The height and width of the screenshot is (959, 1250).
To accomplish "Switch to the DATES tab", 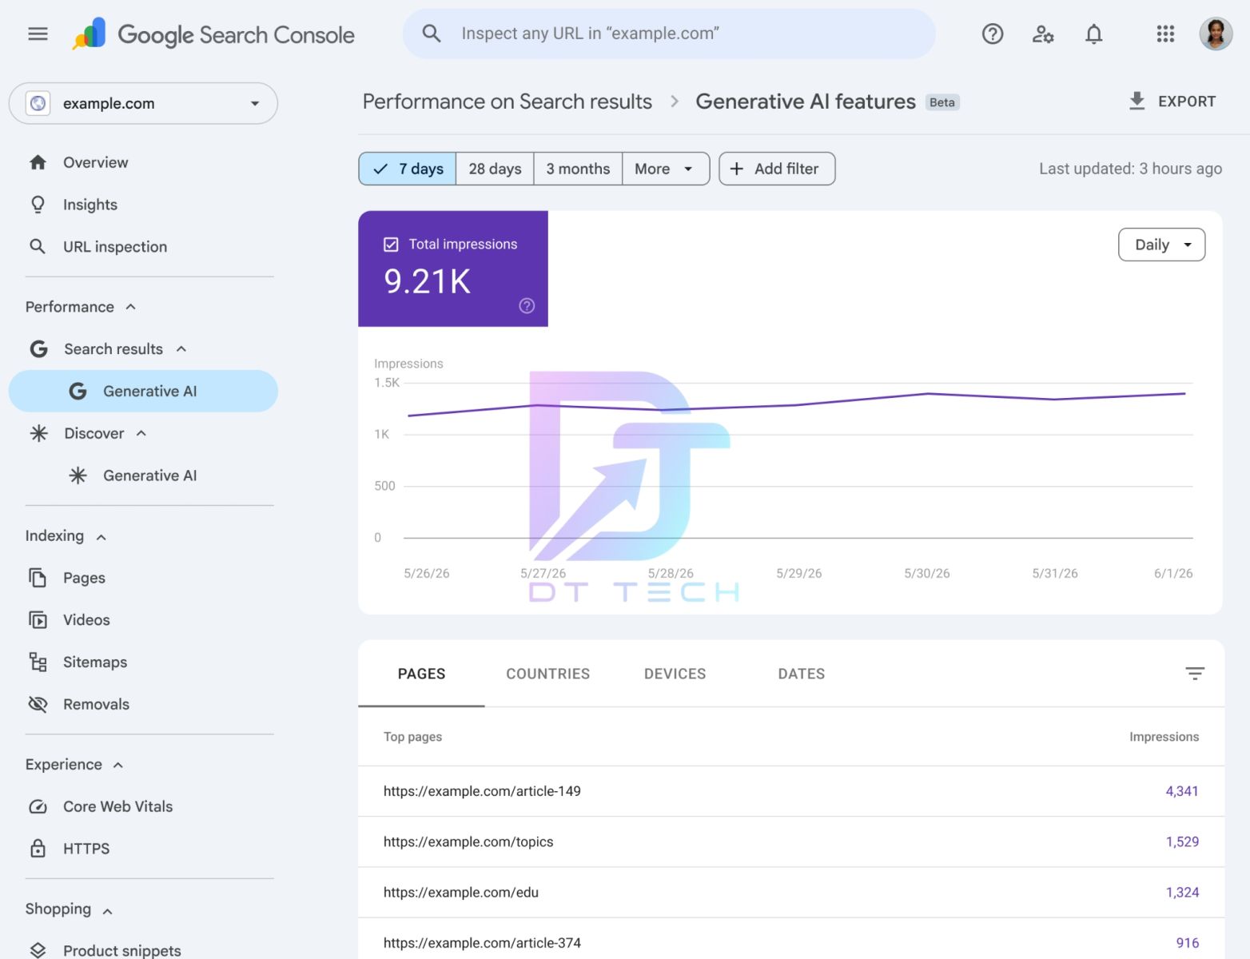I will tap(801, 674).
